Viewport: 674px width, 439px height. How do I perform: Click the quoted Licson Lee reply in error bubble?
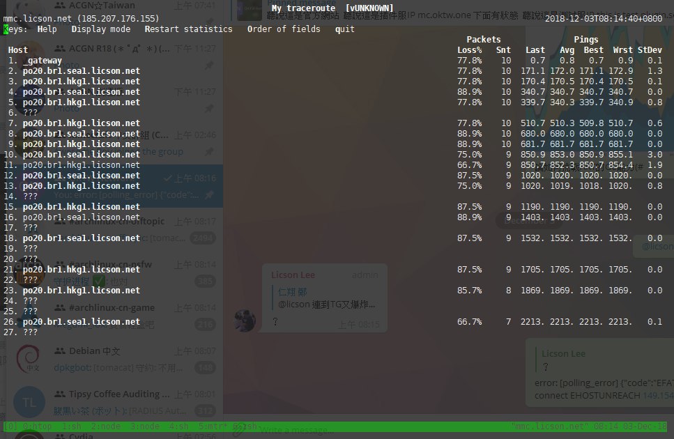point(602,360)
